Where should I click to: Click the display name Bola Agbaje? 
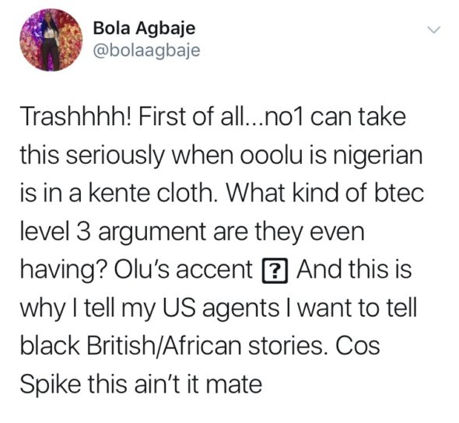144,28
